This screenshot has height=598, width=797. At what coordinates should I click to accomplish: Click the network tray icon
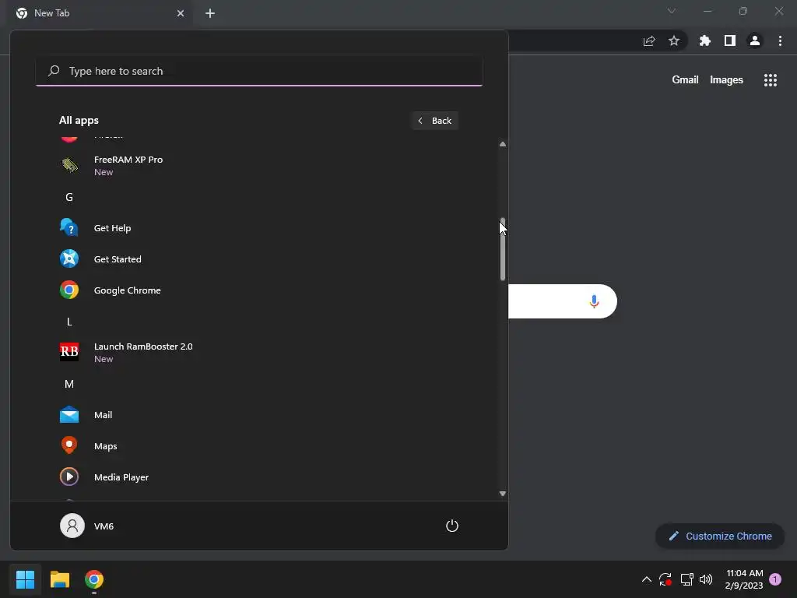(x=686, y=579)
